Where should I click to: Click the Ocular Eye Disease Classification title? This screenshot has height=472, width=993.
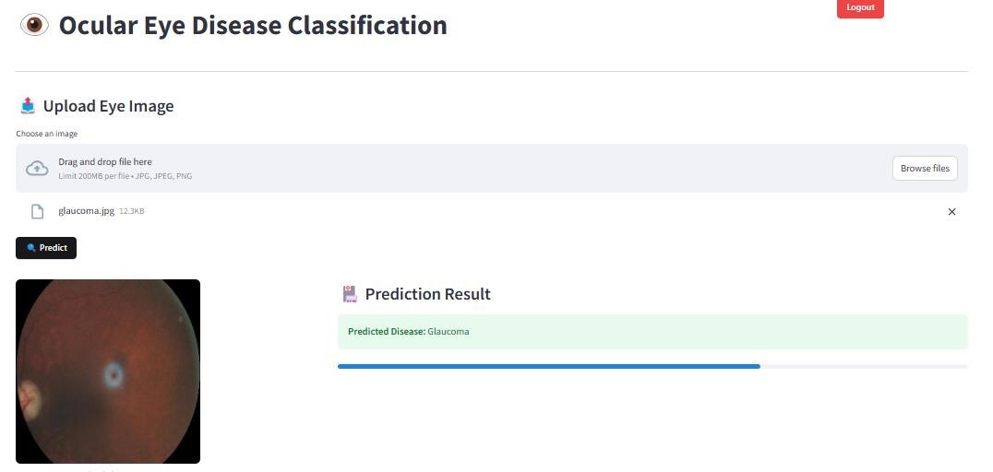coord(253,25)
